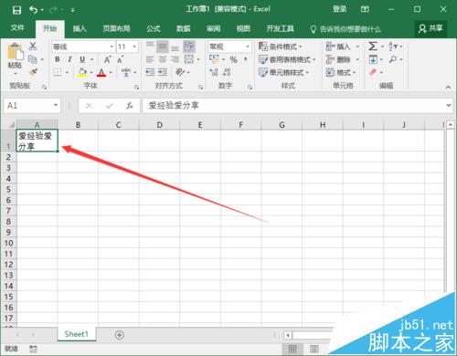
Task: Open Cell Styles dropdown
Action: pos(283,72)
